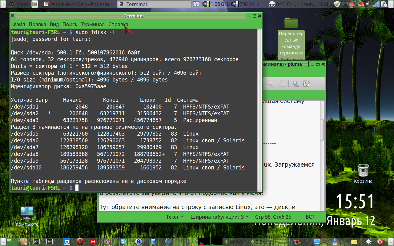The height and width of the screenshot is (246, 394).
Task: Click the green shield security tray icon
Action: (337, 4)
